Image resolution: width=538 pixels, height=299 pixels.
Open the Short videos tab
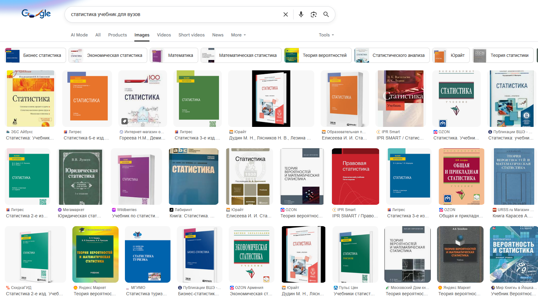pyautogui.click(x=192, y=35)
